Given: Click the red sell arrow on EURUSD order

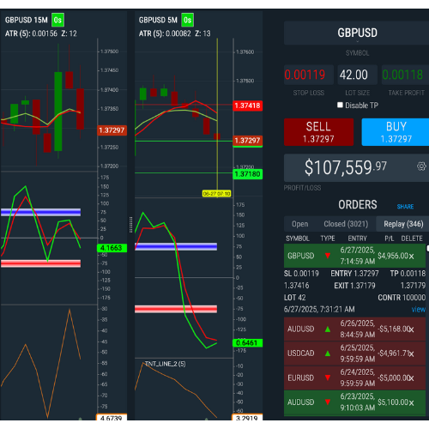Looking at the screenshot, I should click(328, 378).
